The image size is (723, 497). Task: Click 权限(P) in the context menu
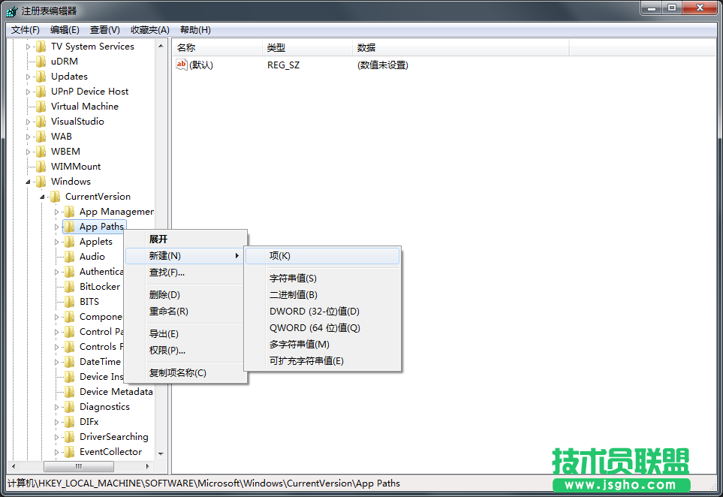[167, 350]
